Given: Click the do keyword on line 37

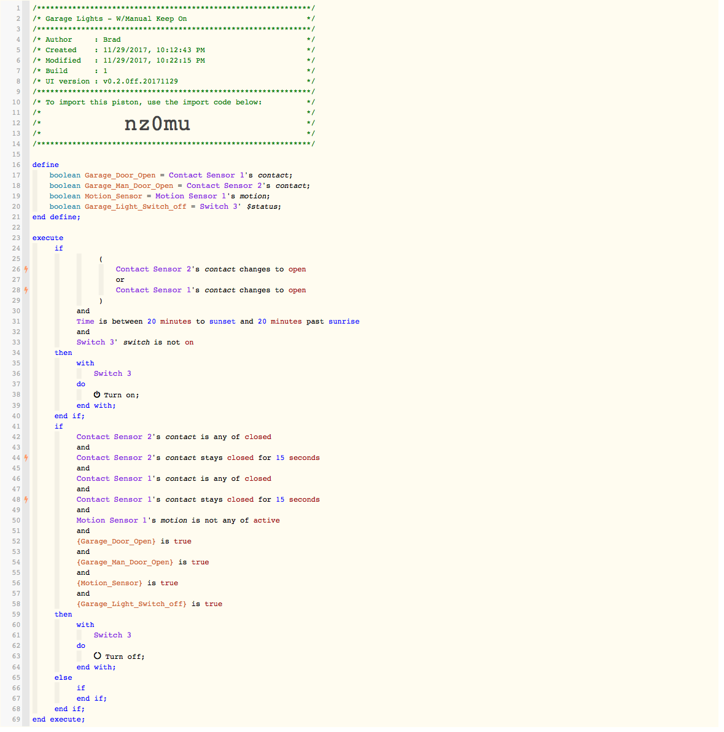Looking at the screenshot, I should pyautogui.click(x=81, y=384).
